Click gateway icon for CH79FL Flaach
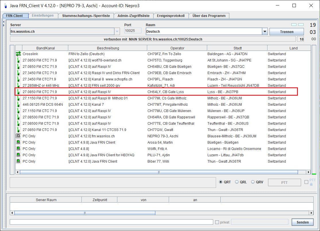320x231 pixels. (18, 79)
